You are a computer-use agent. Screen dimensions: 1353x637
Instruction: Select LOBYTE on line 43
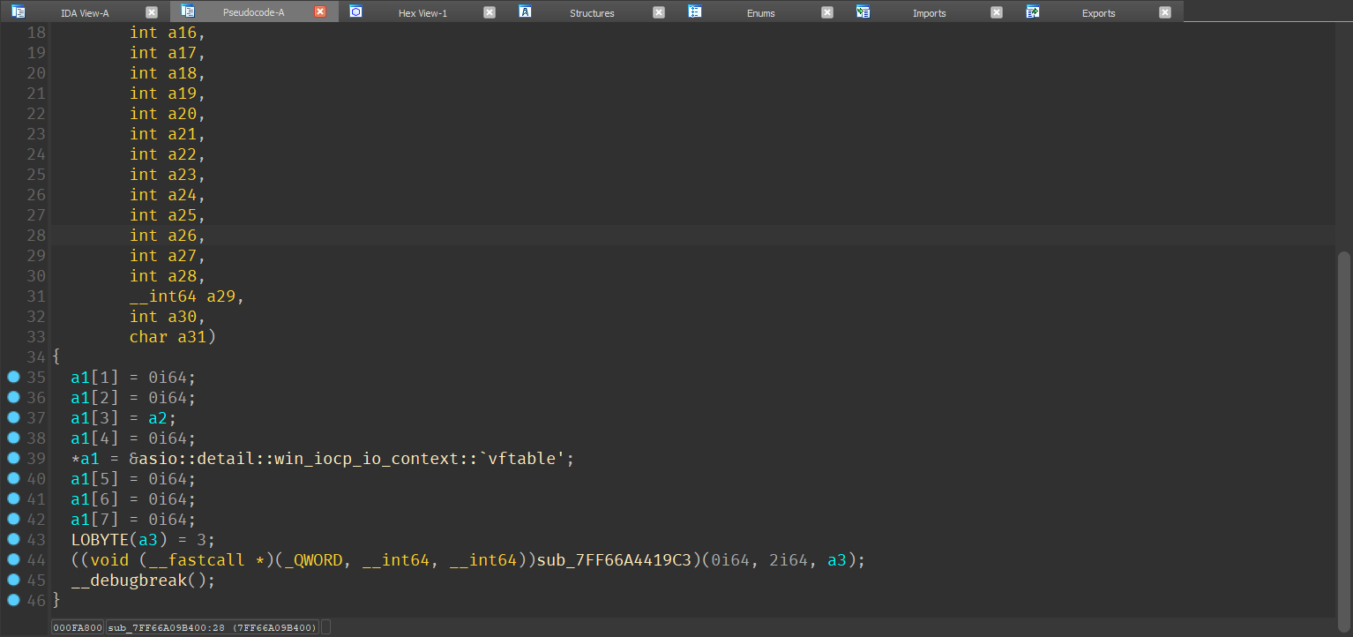[x=100, y=540]
